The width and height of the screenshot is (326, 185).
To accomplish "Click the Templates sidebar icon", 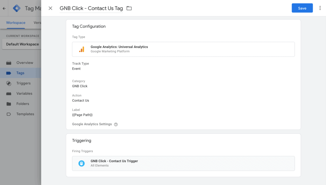I will 9,114.
